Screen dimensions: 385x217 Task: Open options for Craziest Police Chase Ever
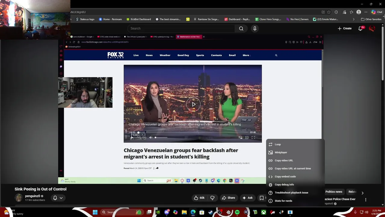tap(366, 200)
